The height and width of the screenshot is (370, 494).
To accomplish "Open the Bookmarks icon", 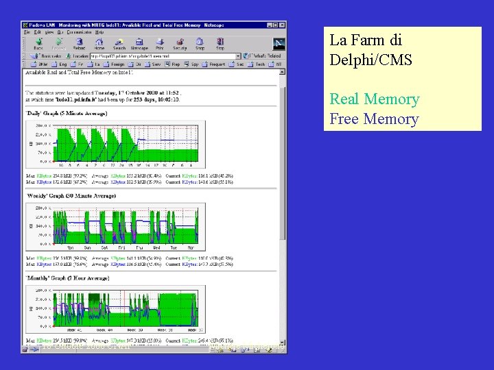I will 34,56.
